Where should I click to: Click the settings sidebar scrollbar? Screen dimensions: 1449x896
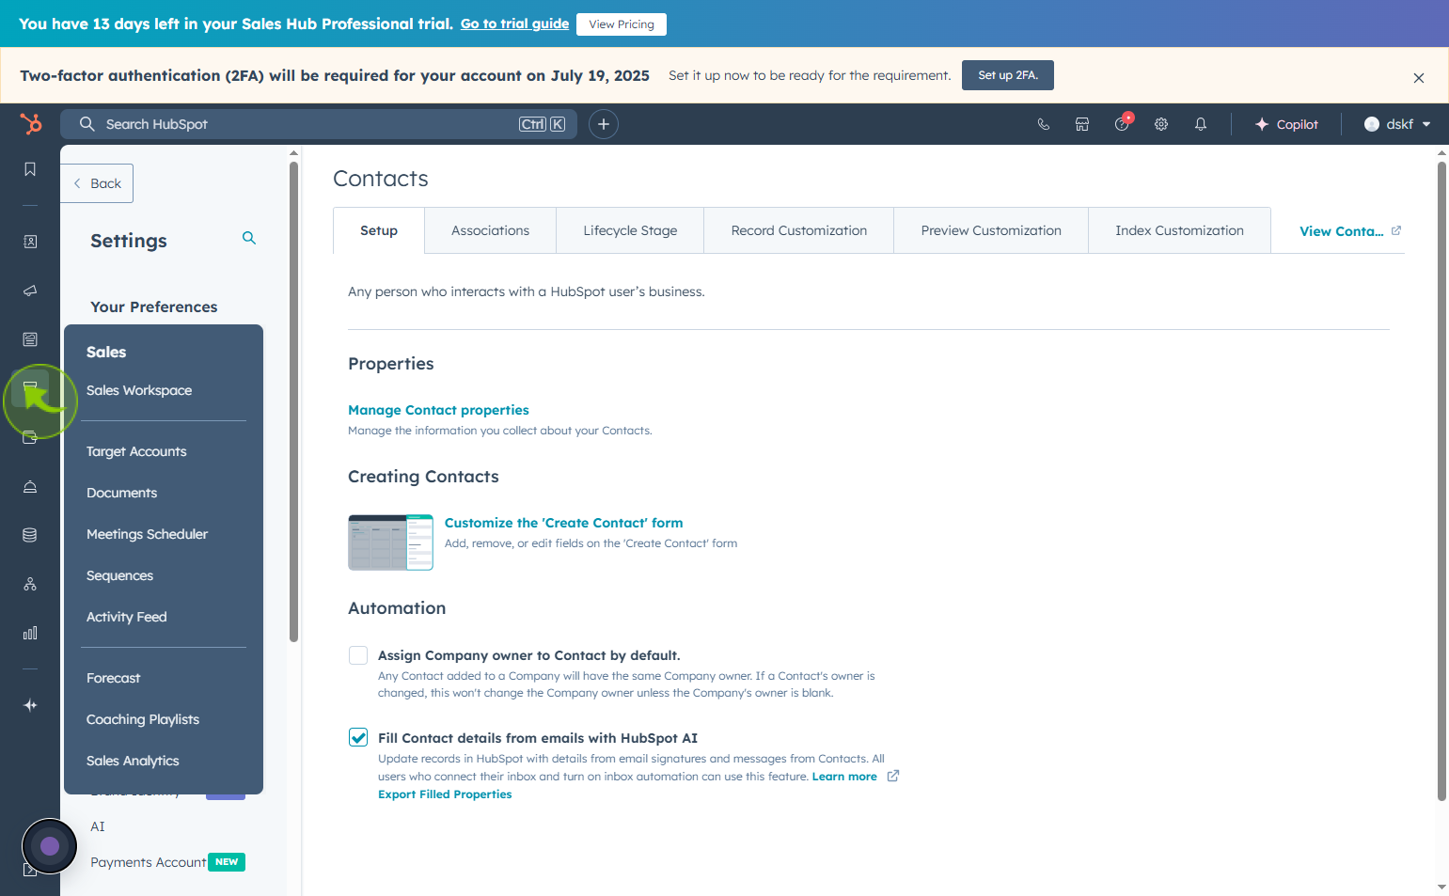(x=293, y=401)
